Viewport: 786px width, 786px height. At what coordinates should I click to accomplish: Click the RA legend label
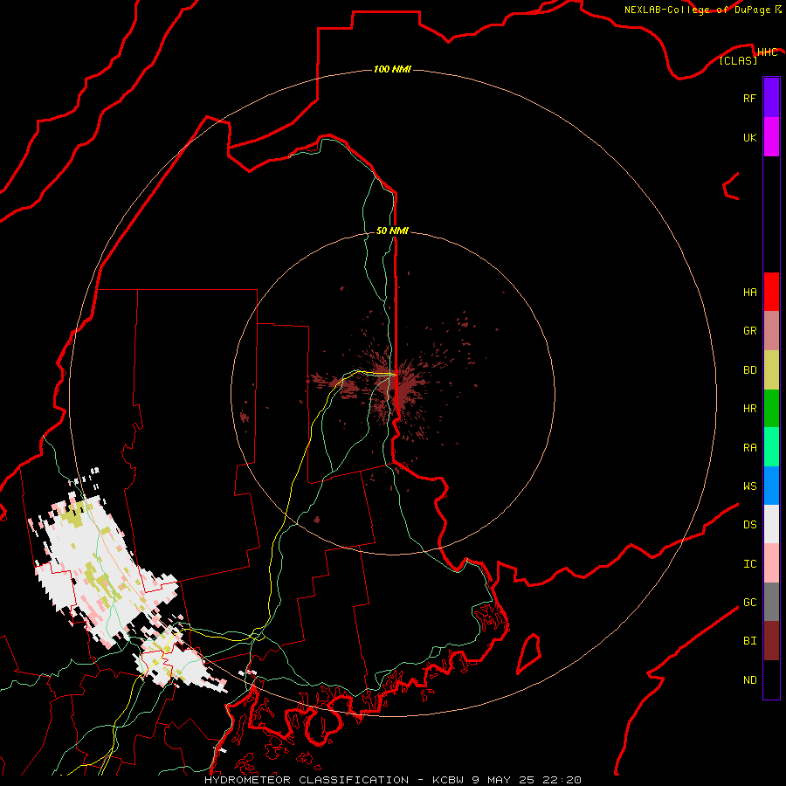[x=749, y=448]
